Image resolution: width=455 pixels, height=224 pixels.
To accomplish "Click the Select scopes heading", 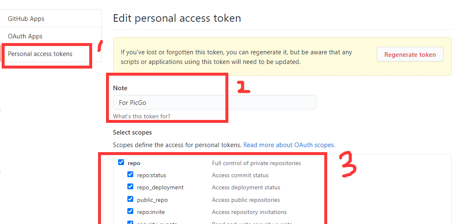I will tap(132, 132).
